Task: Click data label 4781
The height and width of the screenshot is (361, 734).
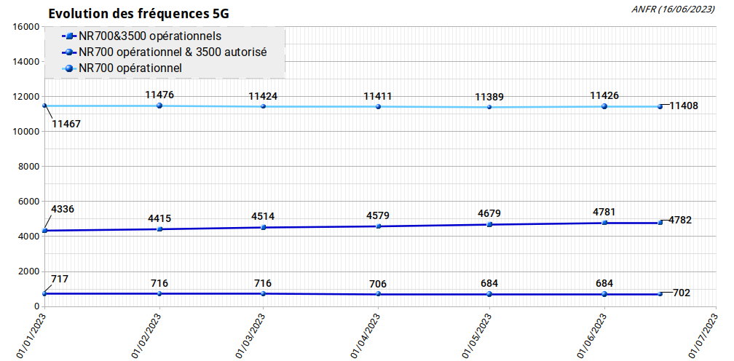Action: click(604, 213)
